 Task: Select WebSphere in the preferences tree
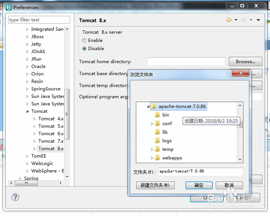[x=48, y=171]
